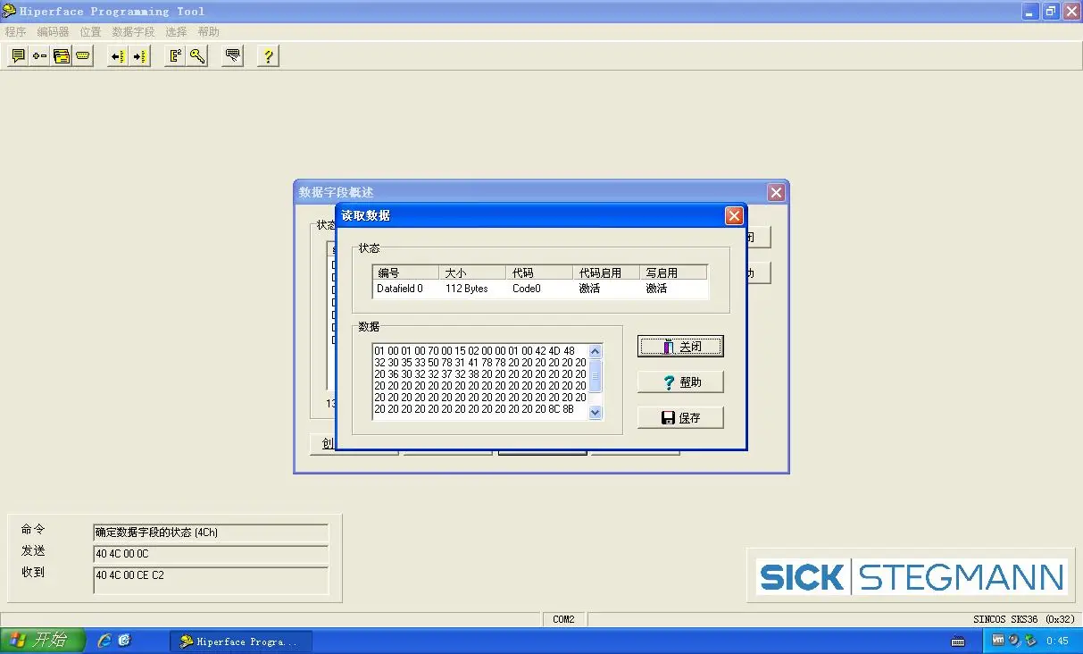The image size is (1083, 654).
Task: Open the 程序 menu
Action: 15,31
